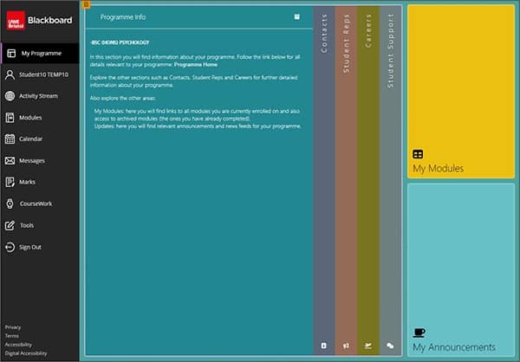Open the Accessibility link
520x362 pixels.
tap(18, 345)
